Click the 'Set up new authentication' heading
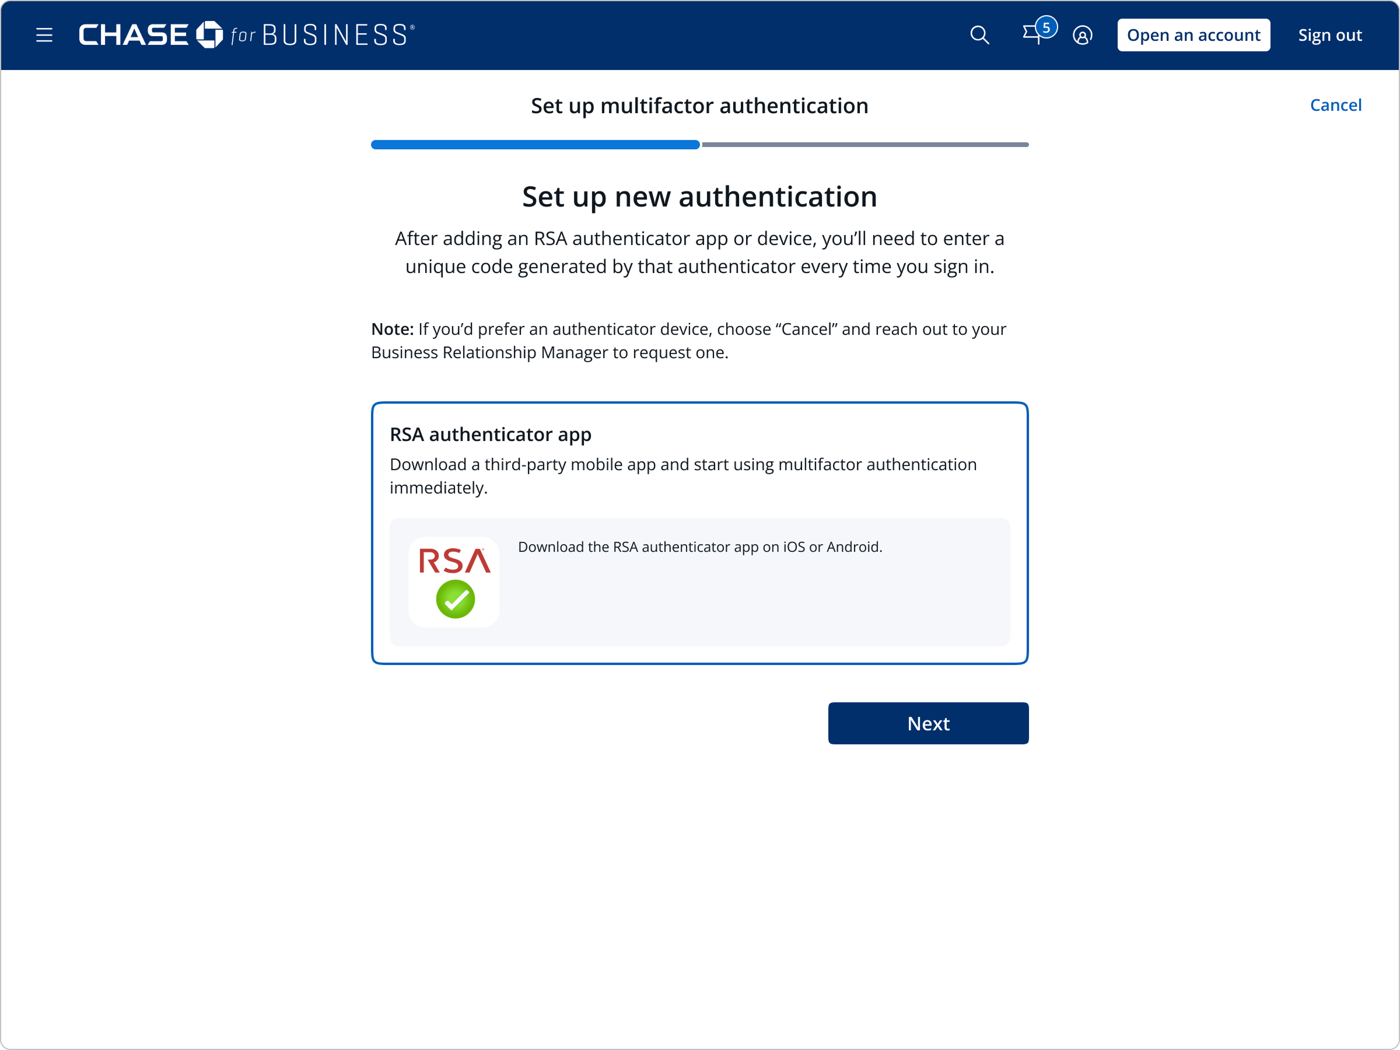1400x1050 pixels. coord(699,197)
